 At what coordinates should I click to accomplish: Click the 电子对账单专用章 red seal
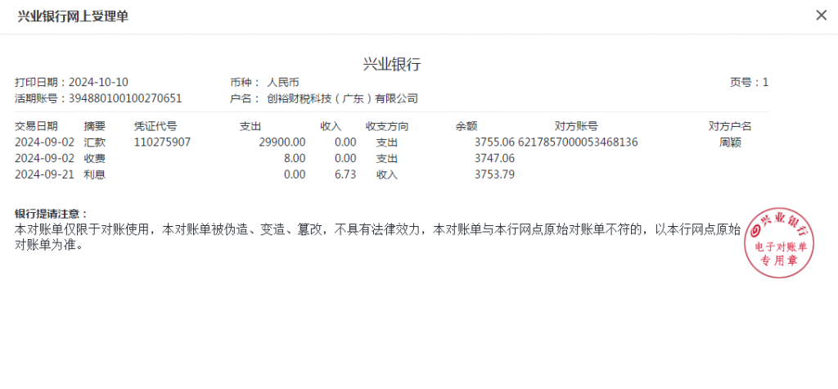click(779, 243)
